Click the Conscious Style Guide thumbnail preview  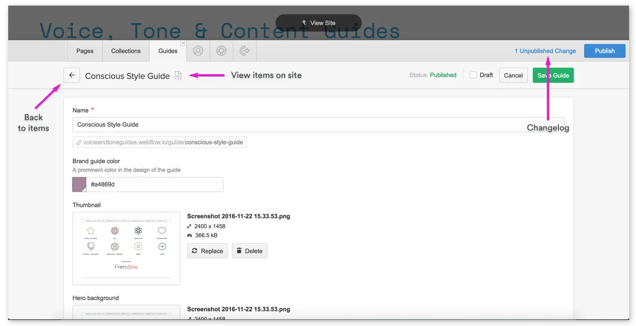pos(126,248)
